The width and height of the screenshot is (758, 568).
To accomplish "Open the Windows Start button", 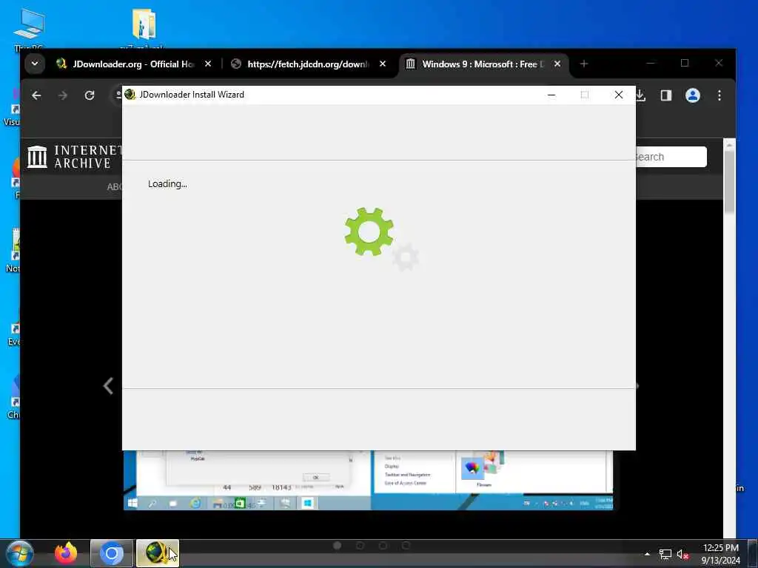I will (x=20, y=553).
